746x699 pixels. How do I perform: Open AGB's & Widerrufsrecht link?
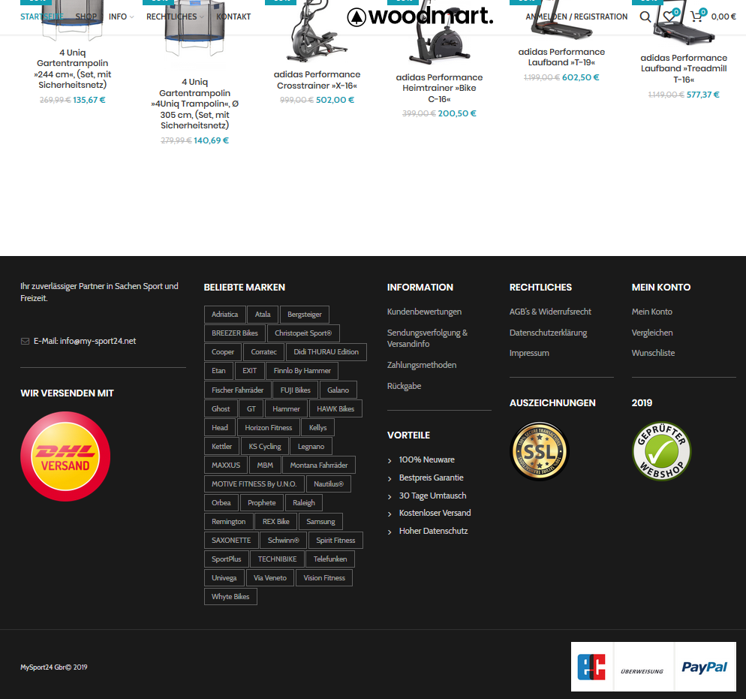coord(550,312)
